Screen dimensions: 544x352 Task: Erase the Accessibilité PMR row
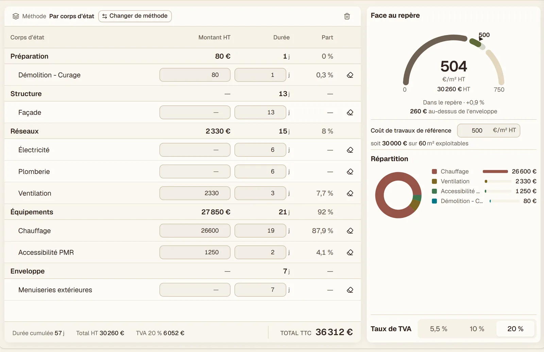pos(350,252)
